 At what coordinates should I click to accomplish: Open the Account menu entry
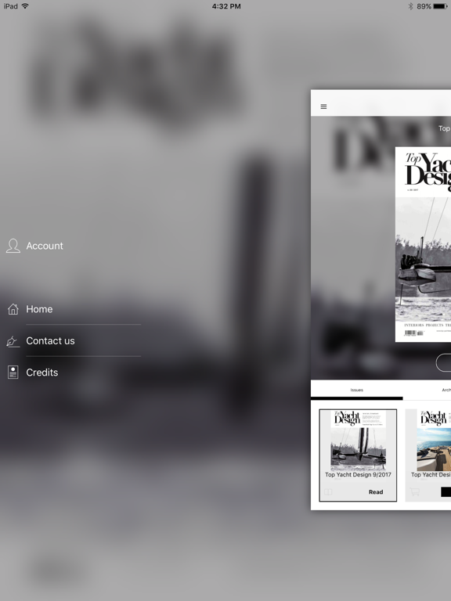tap(45, 246)
